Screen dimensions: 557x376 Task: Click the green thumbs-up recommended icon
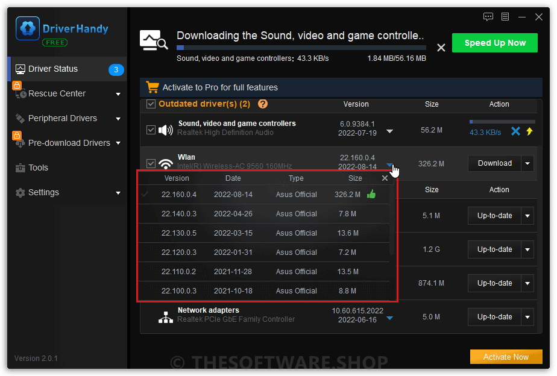371,194
